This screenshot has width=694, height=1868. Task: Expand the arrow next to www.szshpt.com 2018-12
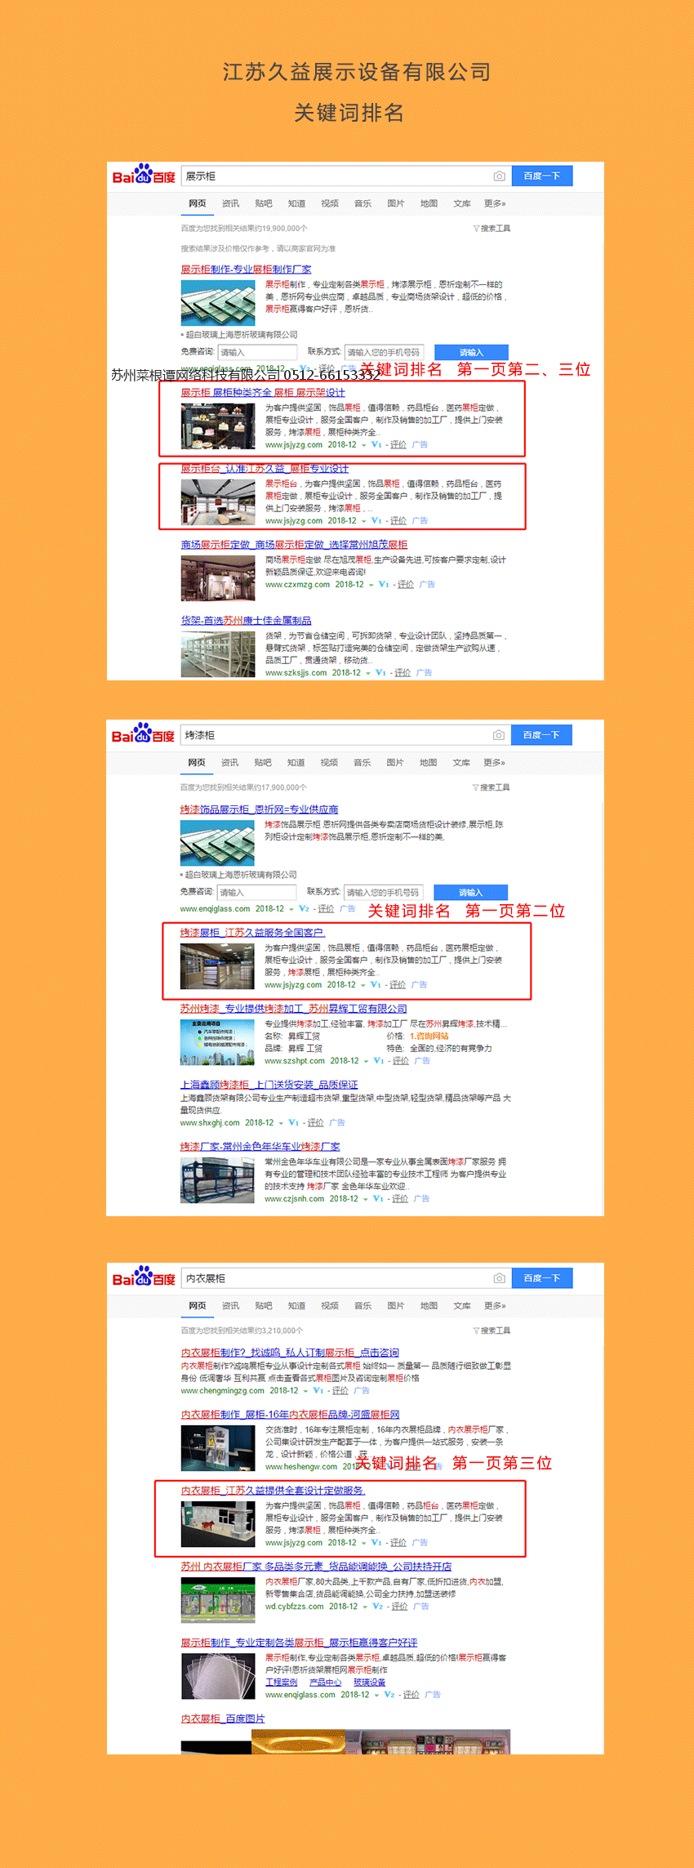click(366, 1061)
